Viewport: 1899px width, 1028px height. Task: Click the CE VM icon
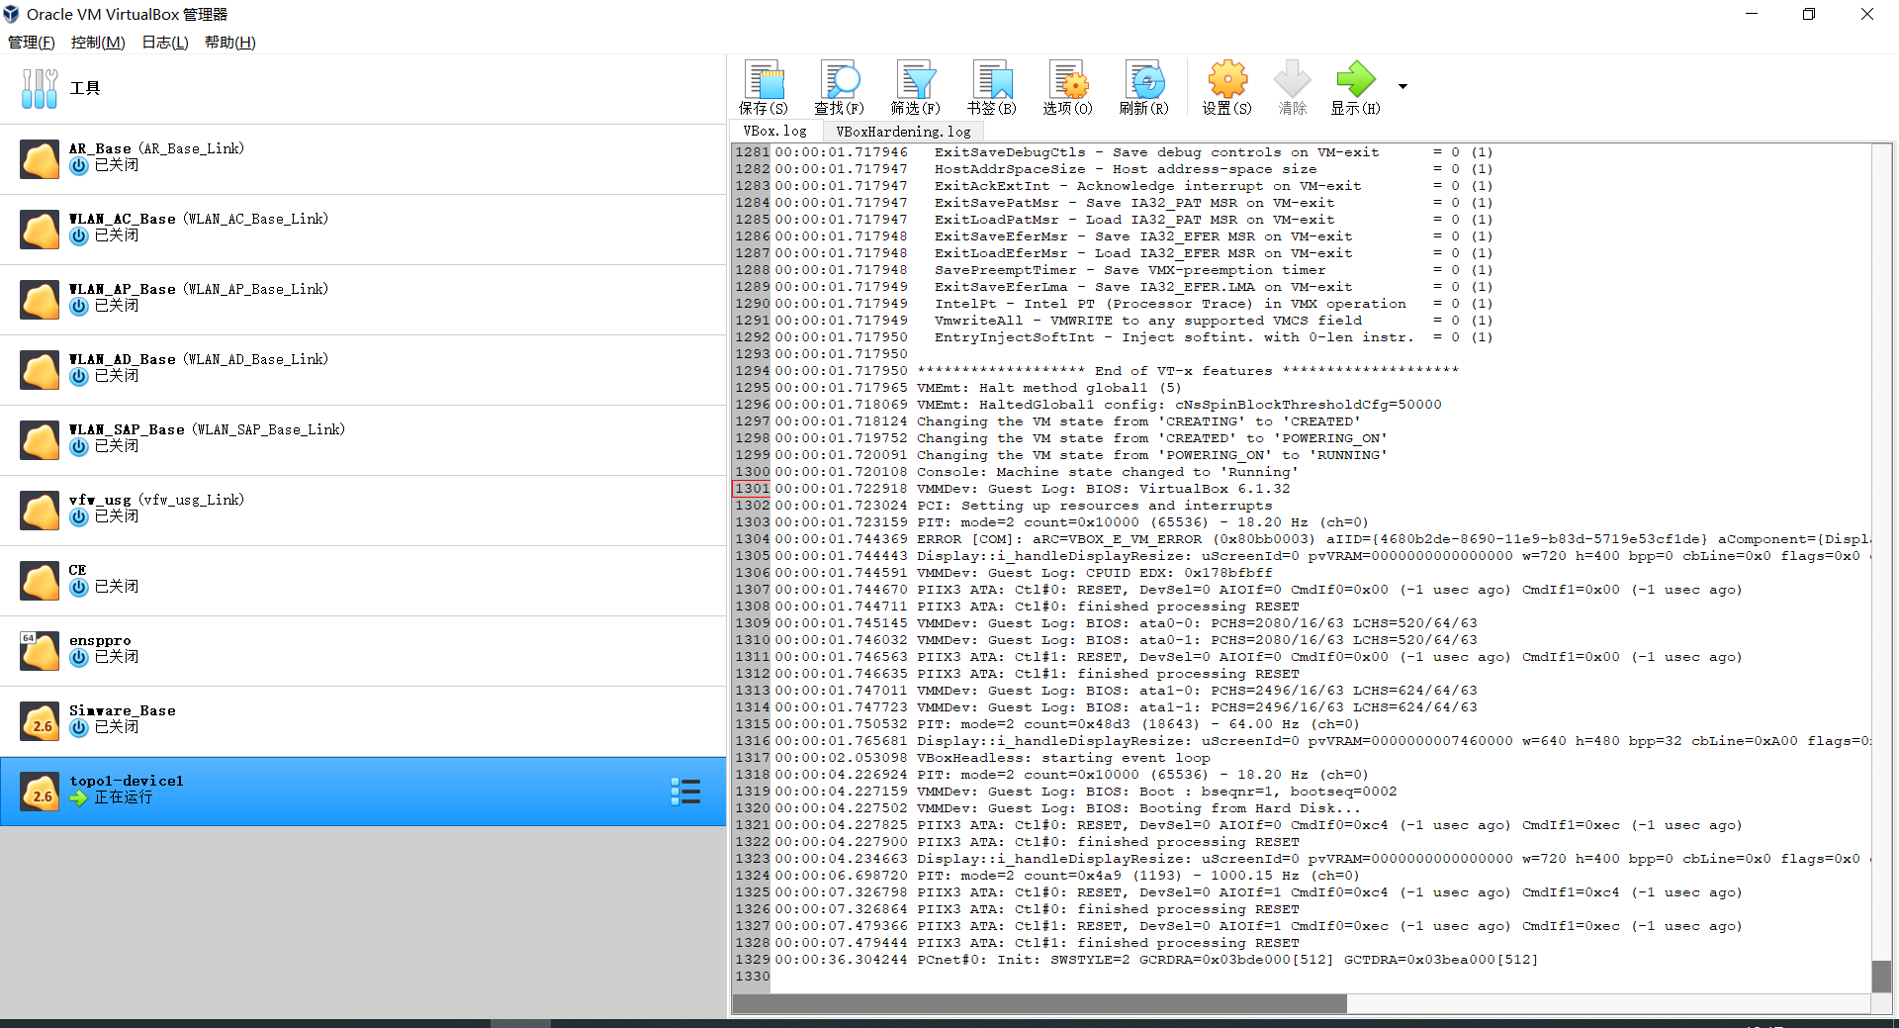(40, 580)
